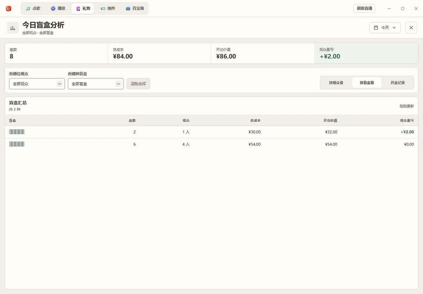Click the +¥2.00 profit cell in the table
This screenshot has width=423, height=294.
[407, 132]
